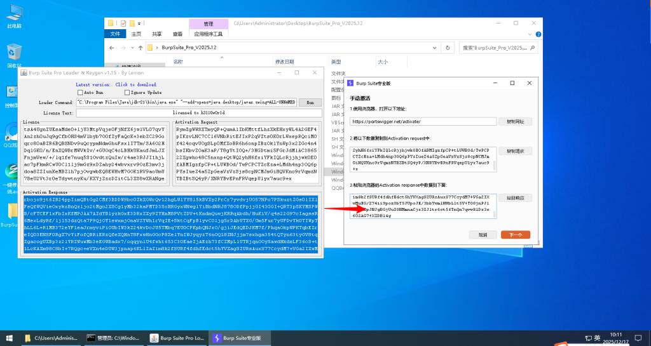The image size is (651, 346).
Task: Switch to the cmd window on the taskbar
Action: [x=114, y=338]
